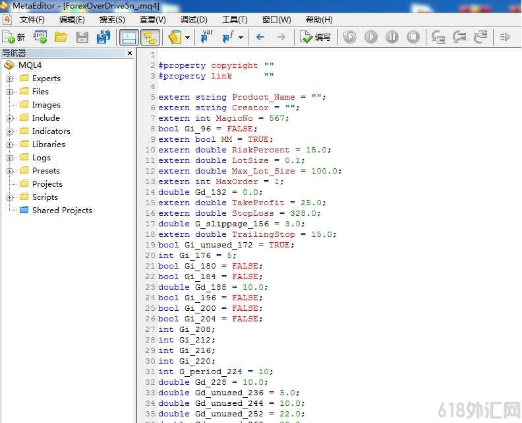The width and height of the screenshot is (522, 423).
Task: Open the 搜索(S) menu
Action: [x=112, y=20]
